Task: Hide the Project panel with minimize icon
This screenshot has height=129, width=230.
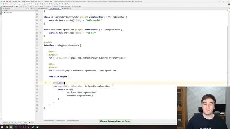Action: pyautogui.click(x=34, y=9)
